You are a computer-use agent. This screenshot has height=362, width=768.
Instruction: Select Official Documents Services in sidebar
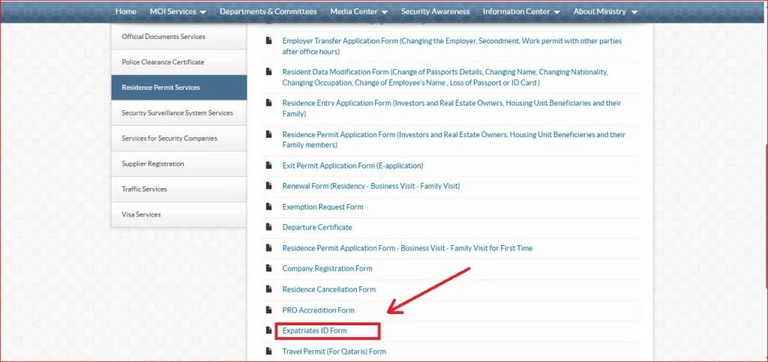coord(178,37)
